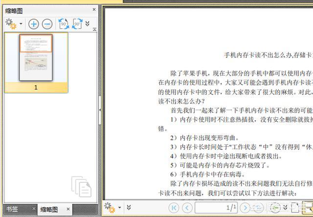Shrink thumbnails with the minus icon

tap(47, 23)
